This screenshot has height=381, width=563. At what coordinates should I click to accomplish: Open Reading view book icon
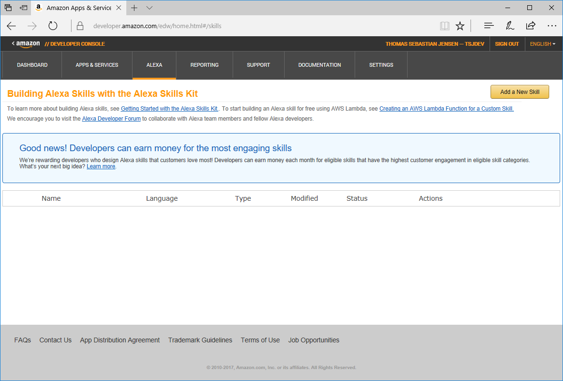point(444,26)
